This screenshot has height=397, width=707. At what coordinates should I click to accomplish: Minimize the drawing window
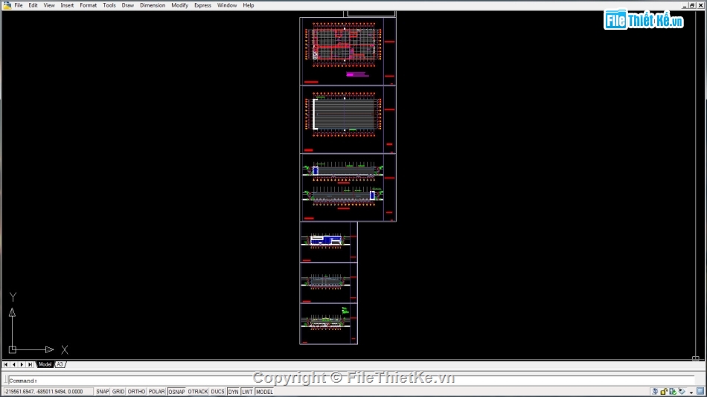(685, 5)
